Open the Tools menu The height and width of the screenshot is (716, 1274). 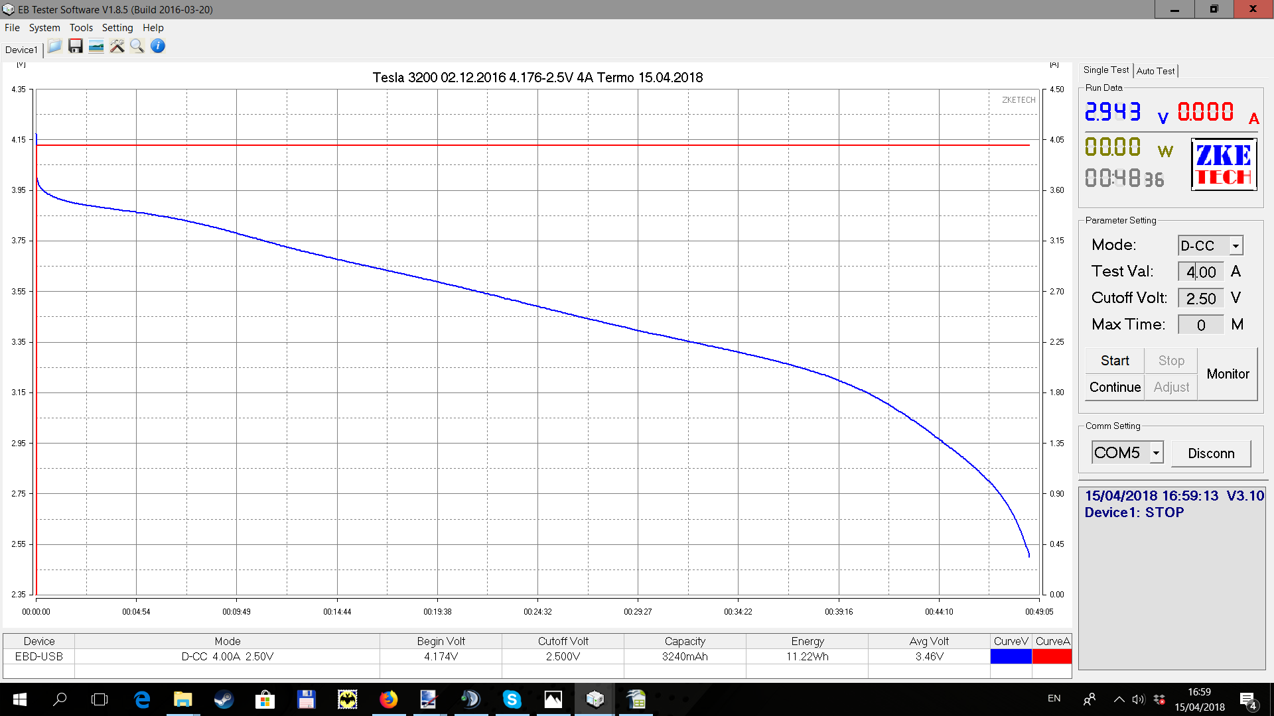coord(81,28)
